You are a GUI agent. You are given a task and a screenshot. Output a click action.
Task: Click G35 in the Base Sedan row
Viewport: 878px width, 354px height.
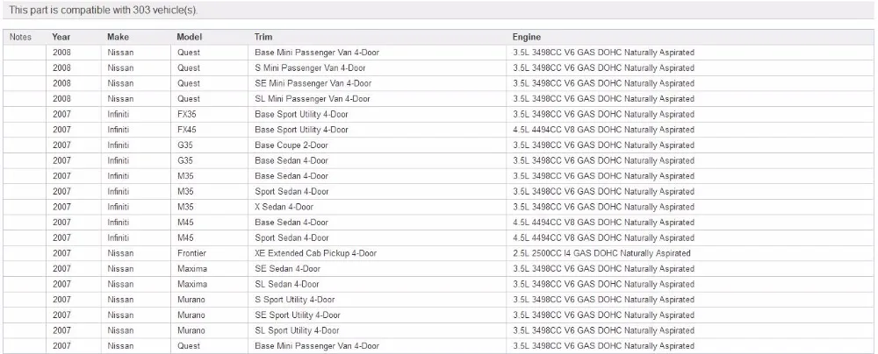pyautogui.click(x=185, y=160)
